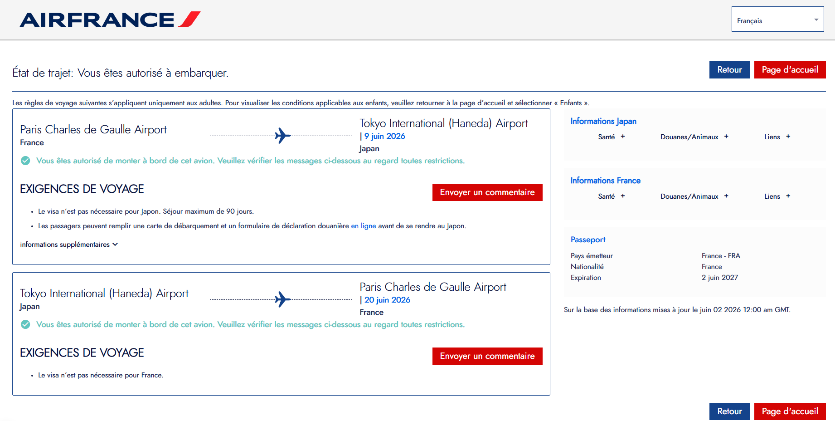Open the 'en ligne' disembarkation form link
Screen dimensions: 835x421
click(x=364, y=226)
